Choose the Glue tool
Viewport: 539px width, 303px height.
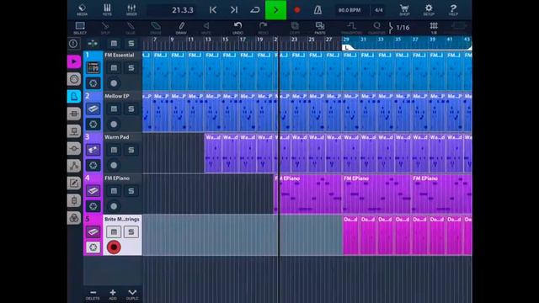point(131,28)
